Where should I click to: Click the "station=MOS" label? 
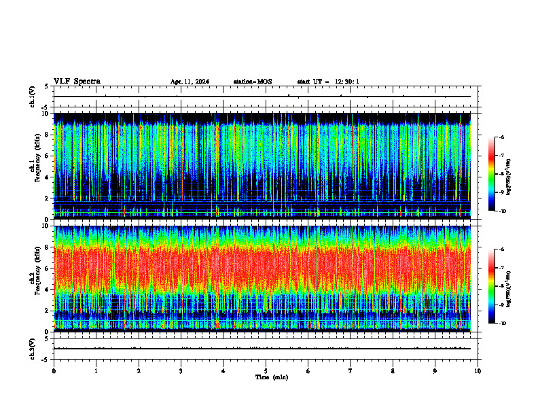(x=253, y=82)
